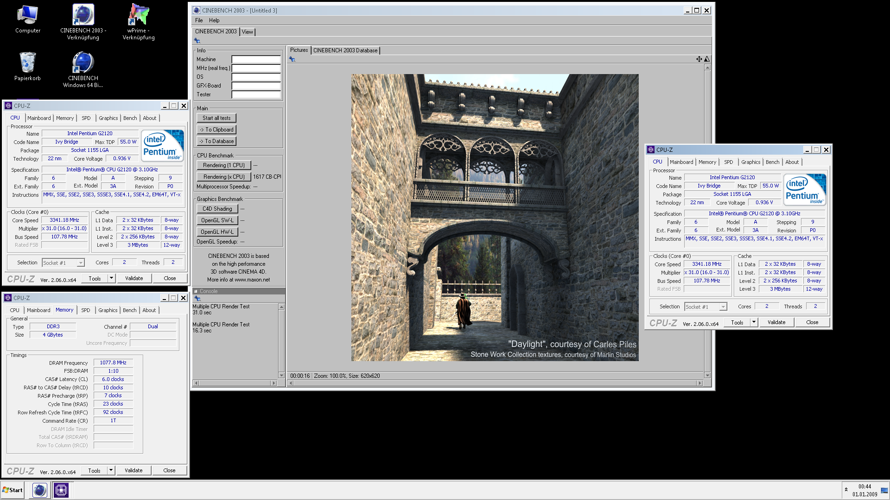Click Start all tests button

click(x=216, y=118)
